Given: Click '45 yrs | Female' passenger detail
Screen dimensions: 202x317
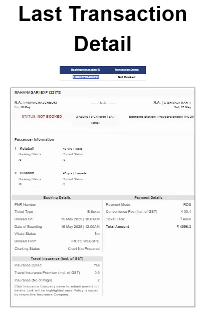Looking at the screenshot, I should 75,173.
